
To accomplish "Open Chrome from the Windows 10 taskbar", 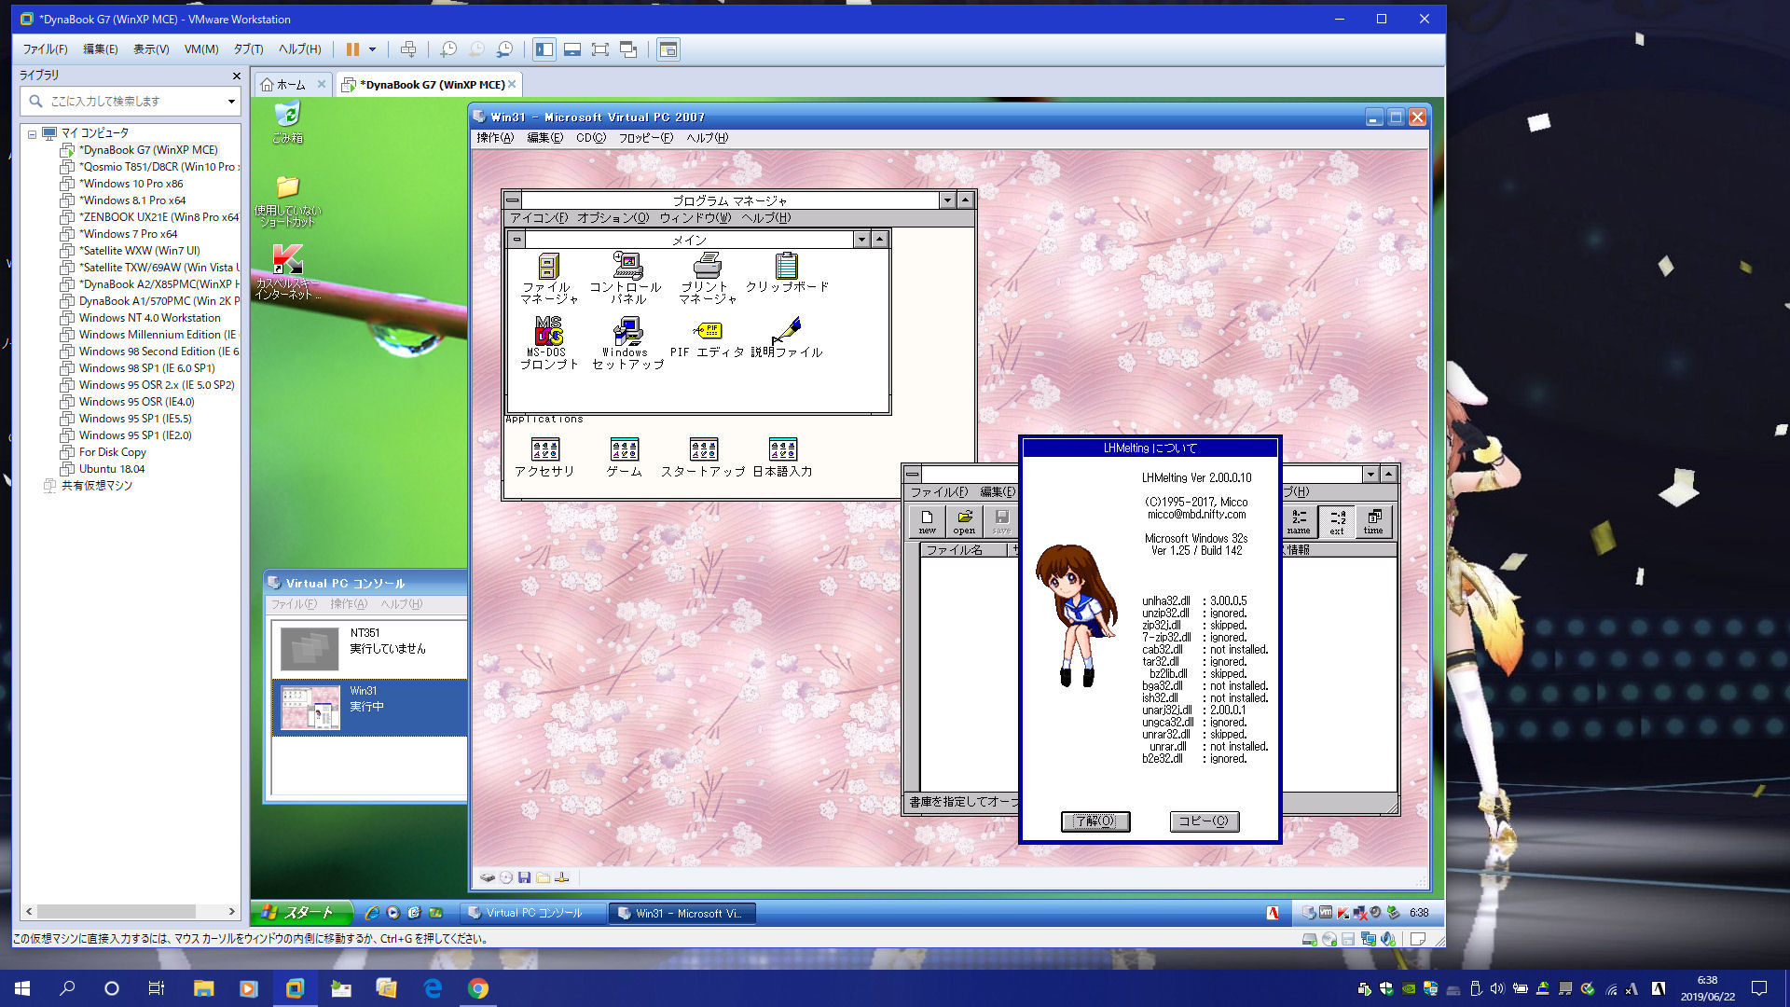I will [x=477, y=988].
